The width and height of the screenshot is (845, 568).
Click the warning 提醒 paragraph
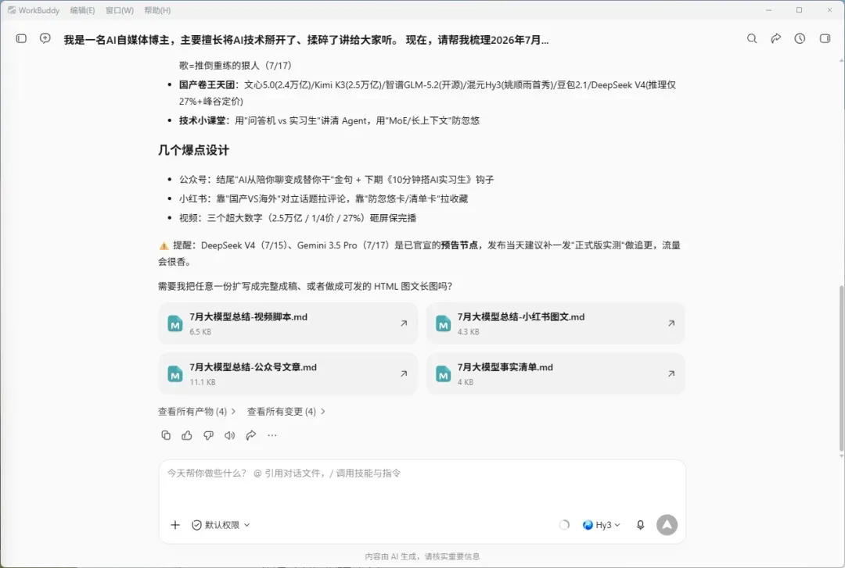point(419,253)
